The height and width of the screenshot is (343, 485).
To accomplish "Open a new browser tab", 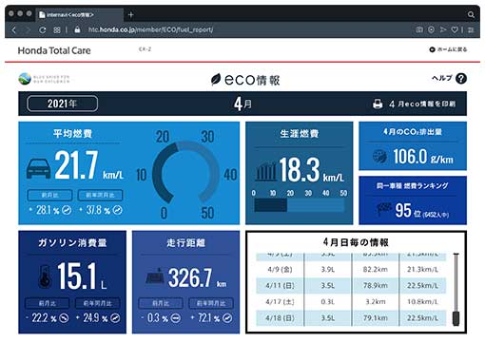I will (130, 14).
